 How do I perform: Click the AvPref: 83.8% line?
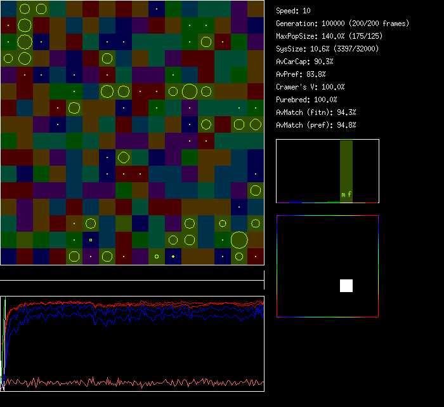coord(301,74)
